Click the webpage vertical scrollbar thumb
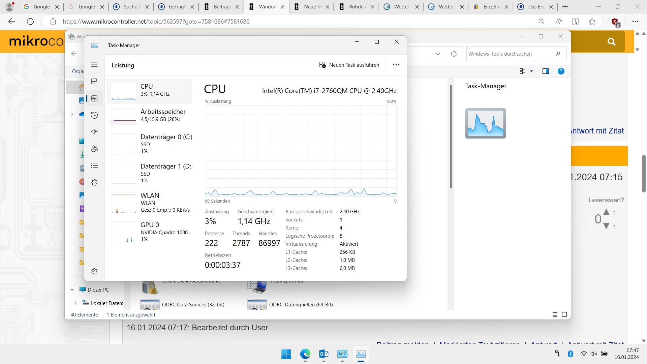Image resolution: width=647 pixels, height=364 pixels. [x=644, y=174]
